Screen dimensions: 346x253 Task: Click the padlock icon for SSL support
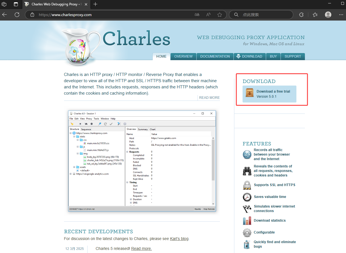click(x=247, y=185)
